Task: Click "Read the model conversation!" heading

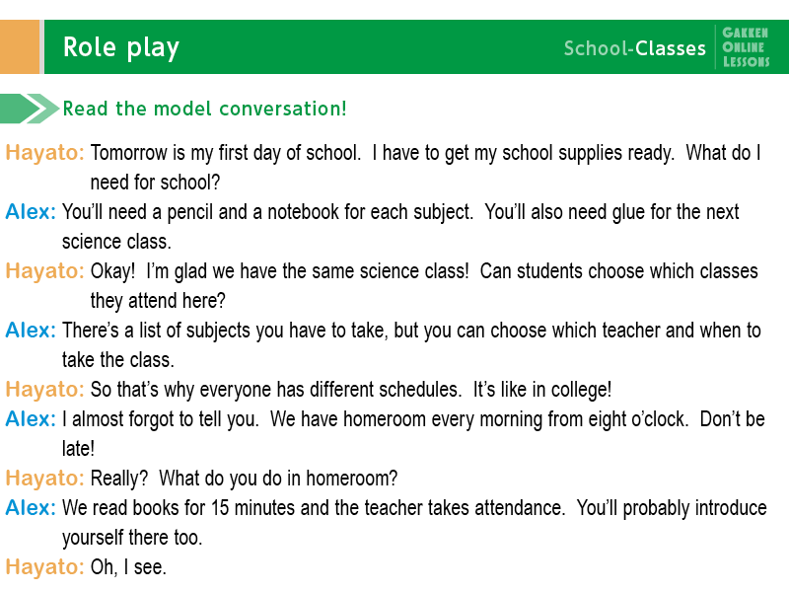Action: tap(204, 109)
